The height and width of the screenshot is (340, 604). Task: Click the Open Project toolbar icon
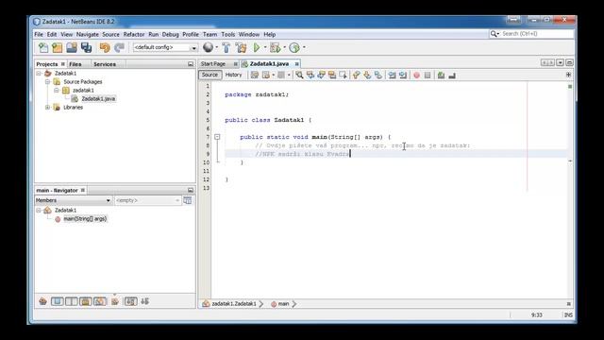pos(72,47)
